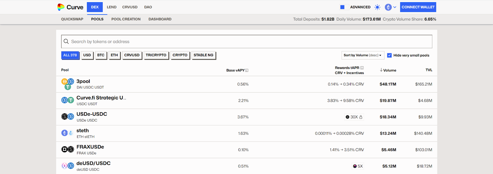Open the steth pool
This screenshot has width=493, height=174.
point(246,133)
